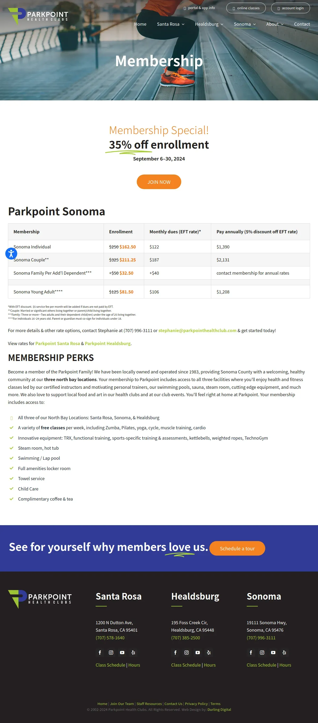The height and width of the screenshot is (723, 318).
Task: Open Santa Rosa's Instagram icon in footer
Action: click(111, 653)
